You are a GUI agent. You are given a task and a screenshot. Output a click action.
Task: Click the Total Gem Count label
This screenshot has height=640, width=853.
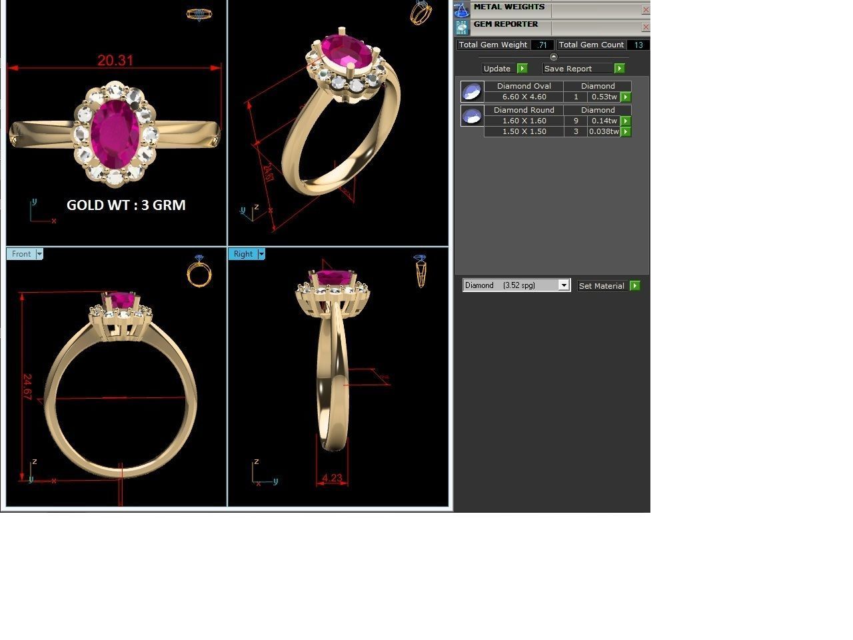[591, 45]
